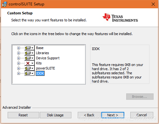
Task: Click the Disk Usage button
Action: (x=55, y=115)
